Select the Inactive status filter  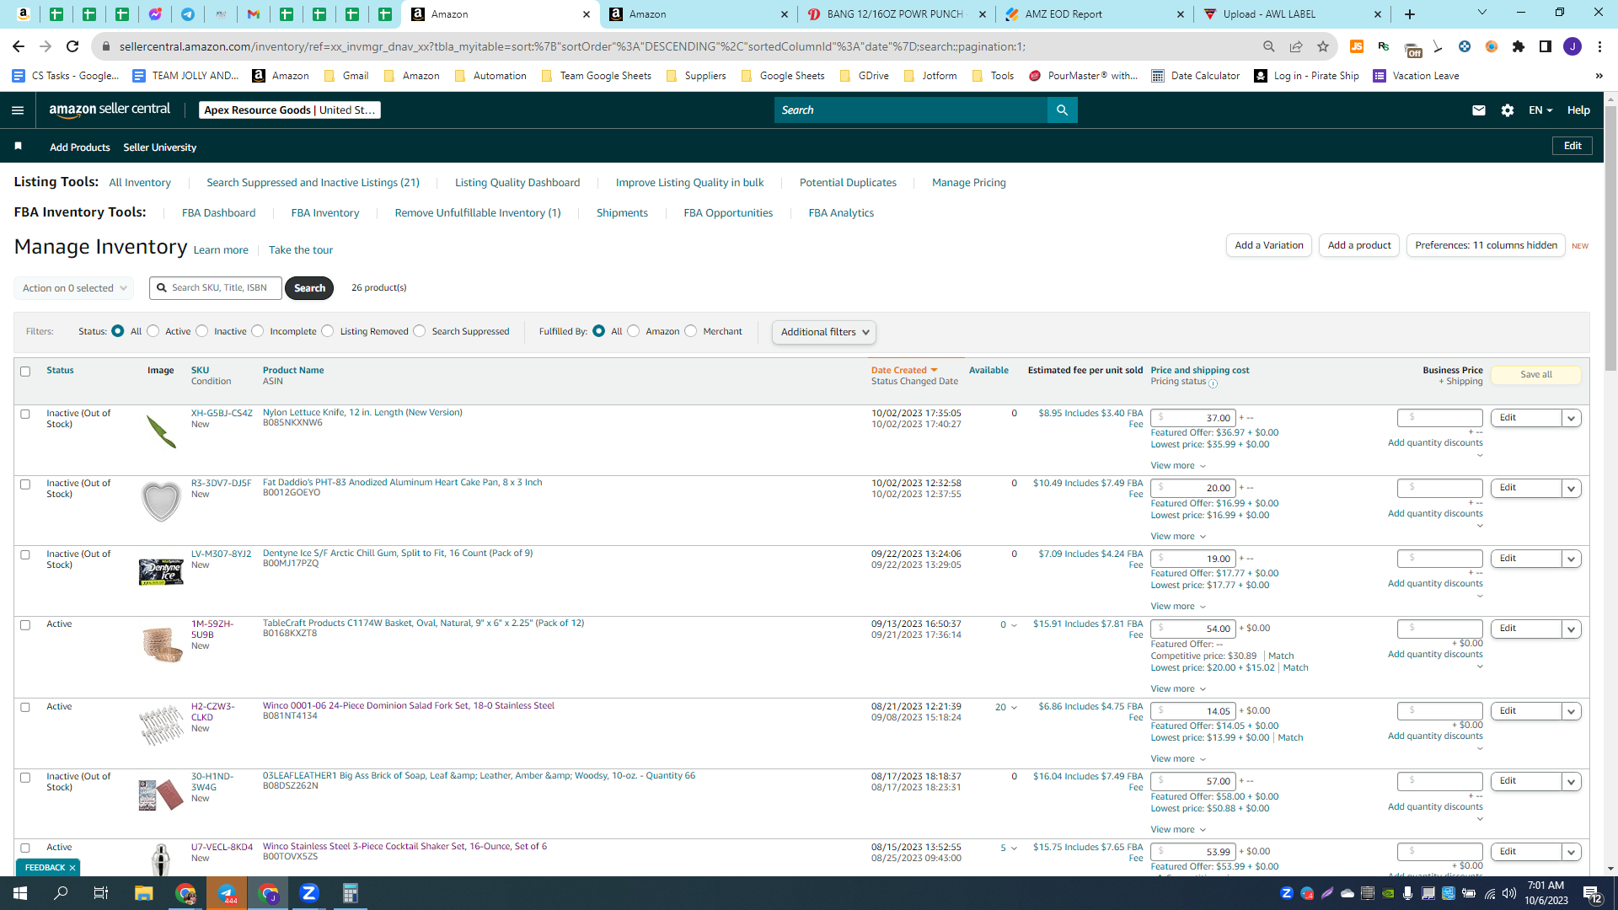(202, 331)
